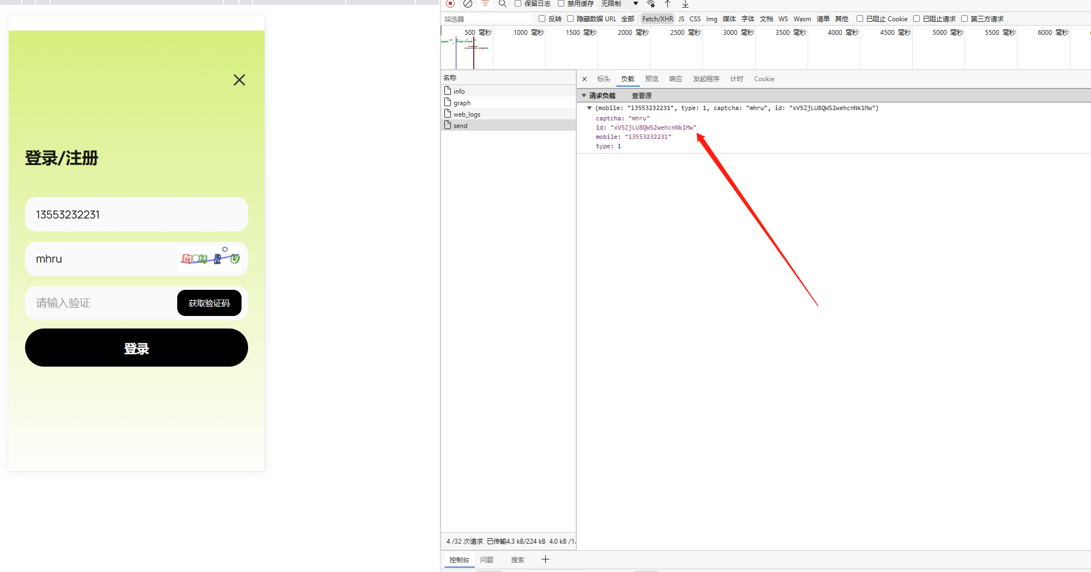The image size is (1091, 572).
Task: Switch to the 响应 tab
Action: click(676, 79)
